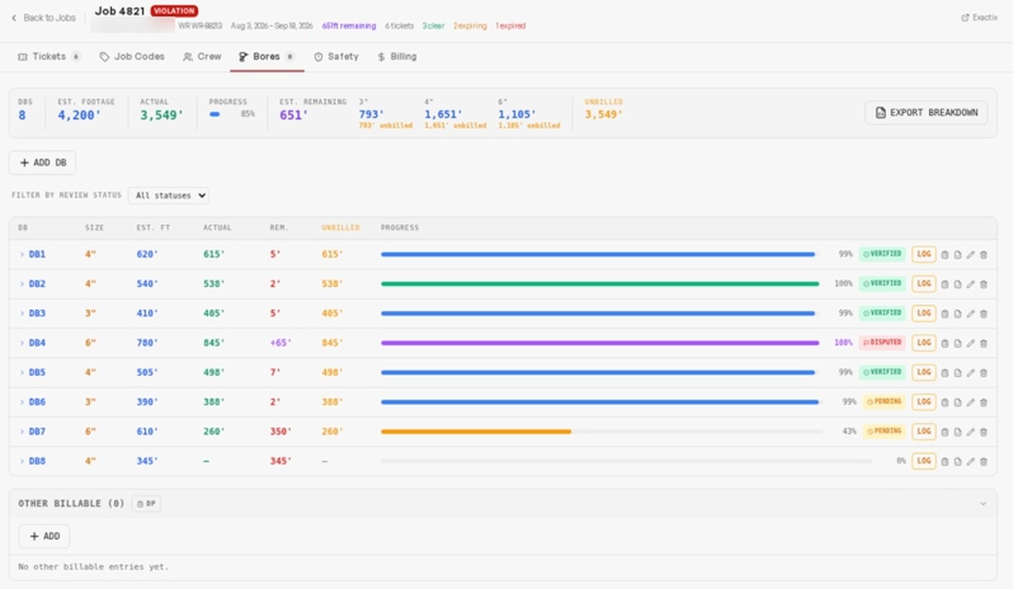Image resolution: width=1018 pixels, height=589 pixels.
Task: Click the clipboard icon in DB4 row
Action: (x=944, y=343)
